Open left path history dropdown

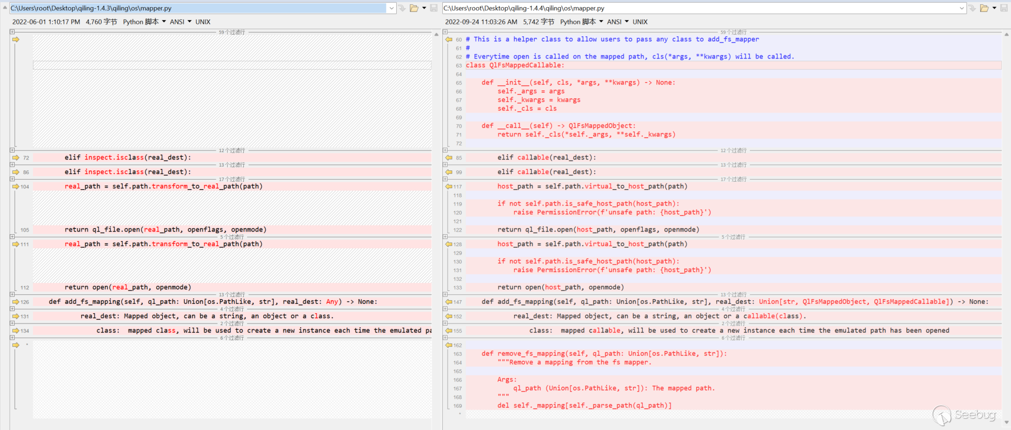391,8
